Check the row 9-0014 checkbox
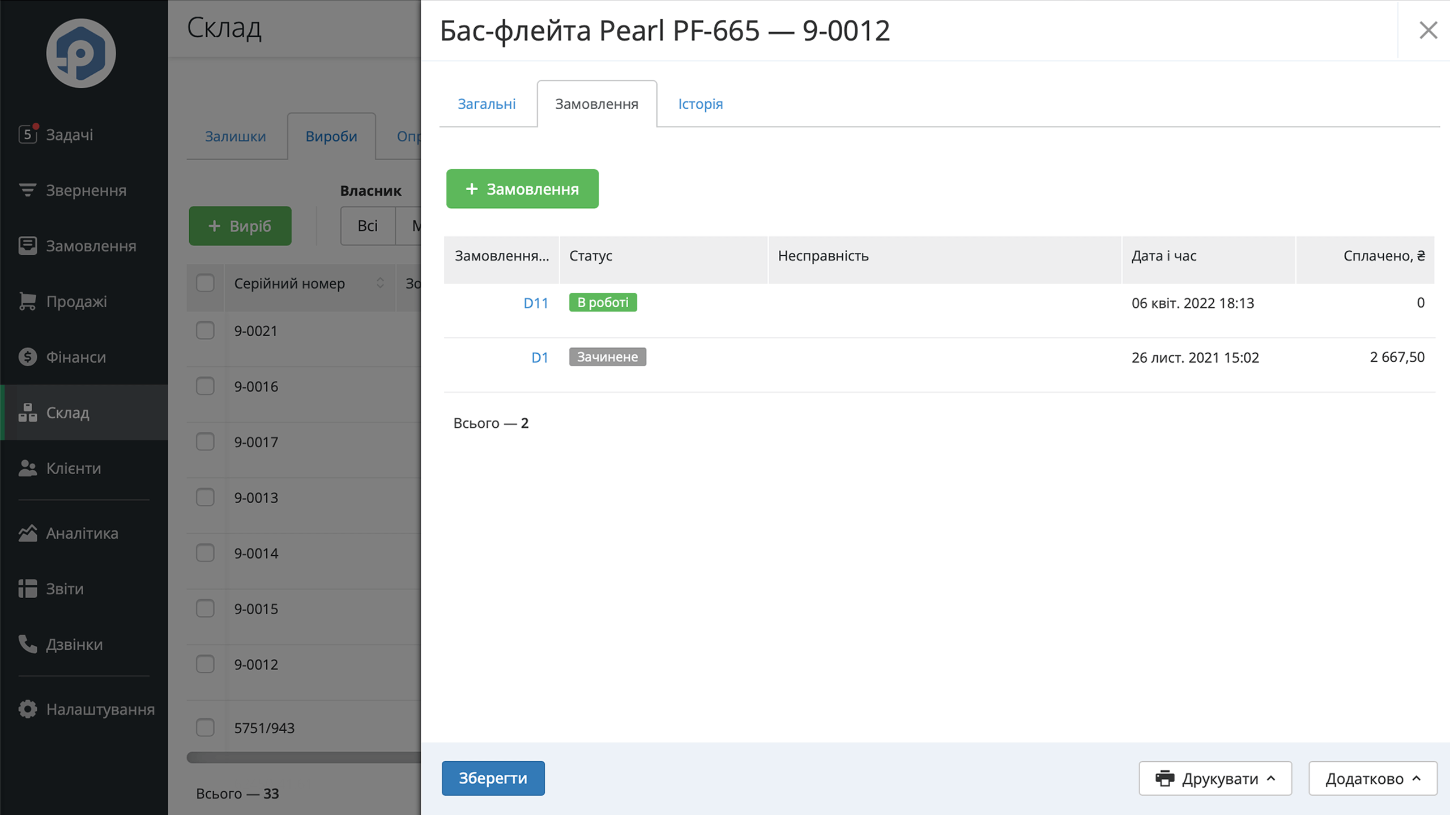The height and width of the screenshot is (815, 1450). tap(205, 553)
